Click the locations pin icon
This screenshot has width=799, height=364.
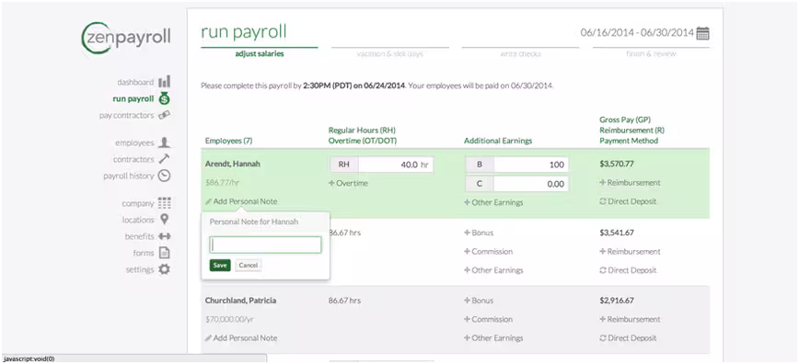164,220
